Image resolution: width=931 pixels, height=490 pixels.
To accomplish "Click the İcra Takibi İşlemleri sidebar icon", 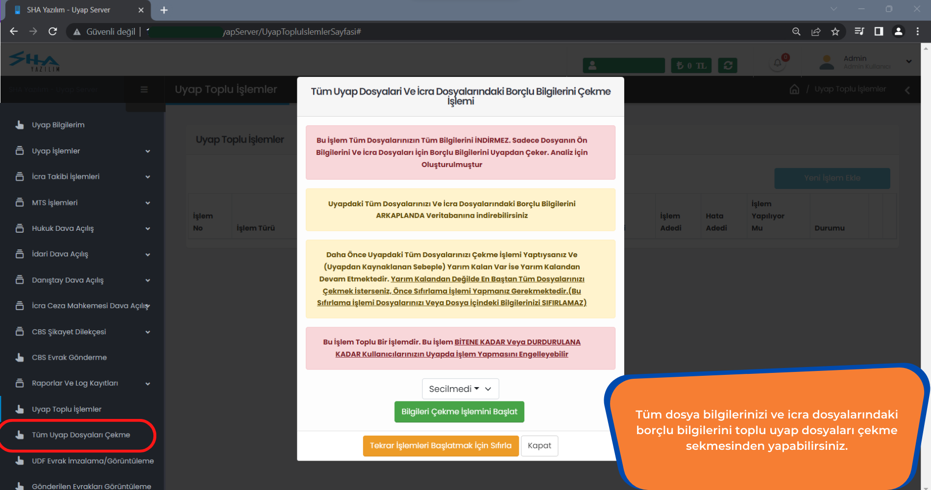I will (20, 176).
